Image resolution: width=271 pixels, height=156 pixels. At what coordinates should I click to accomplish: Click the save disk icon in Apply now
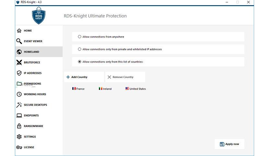222,144
